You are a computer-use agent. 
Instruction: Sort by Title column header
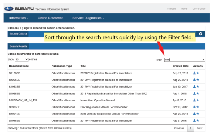click(83, 66)
